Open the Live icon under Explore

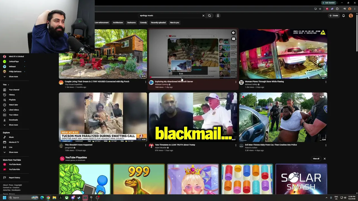click(x=4, y=147)
